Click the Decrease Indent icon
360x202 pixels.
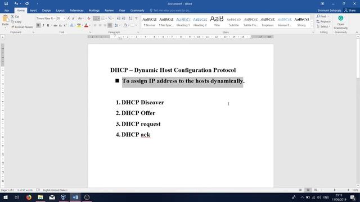[119, 19]
